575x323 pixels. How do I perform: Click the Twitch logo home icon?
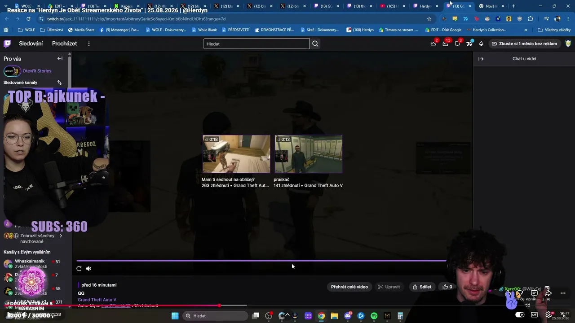pos(7,44)
